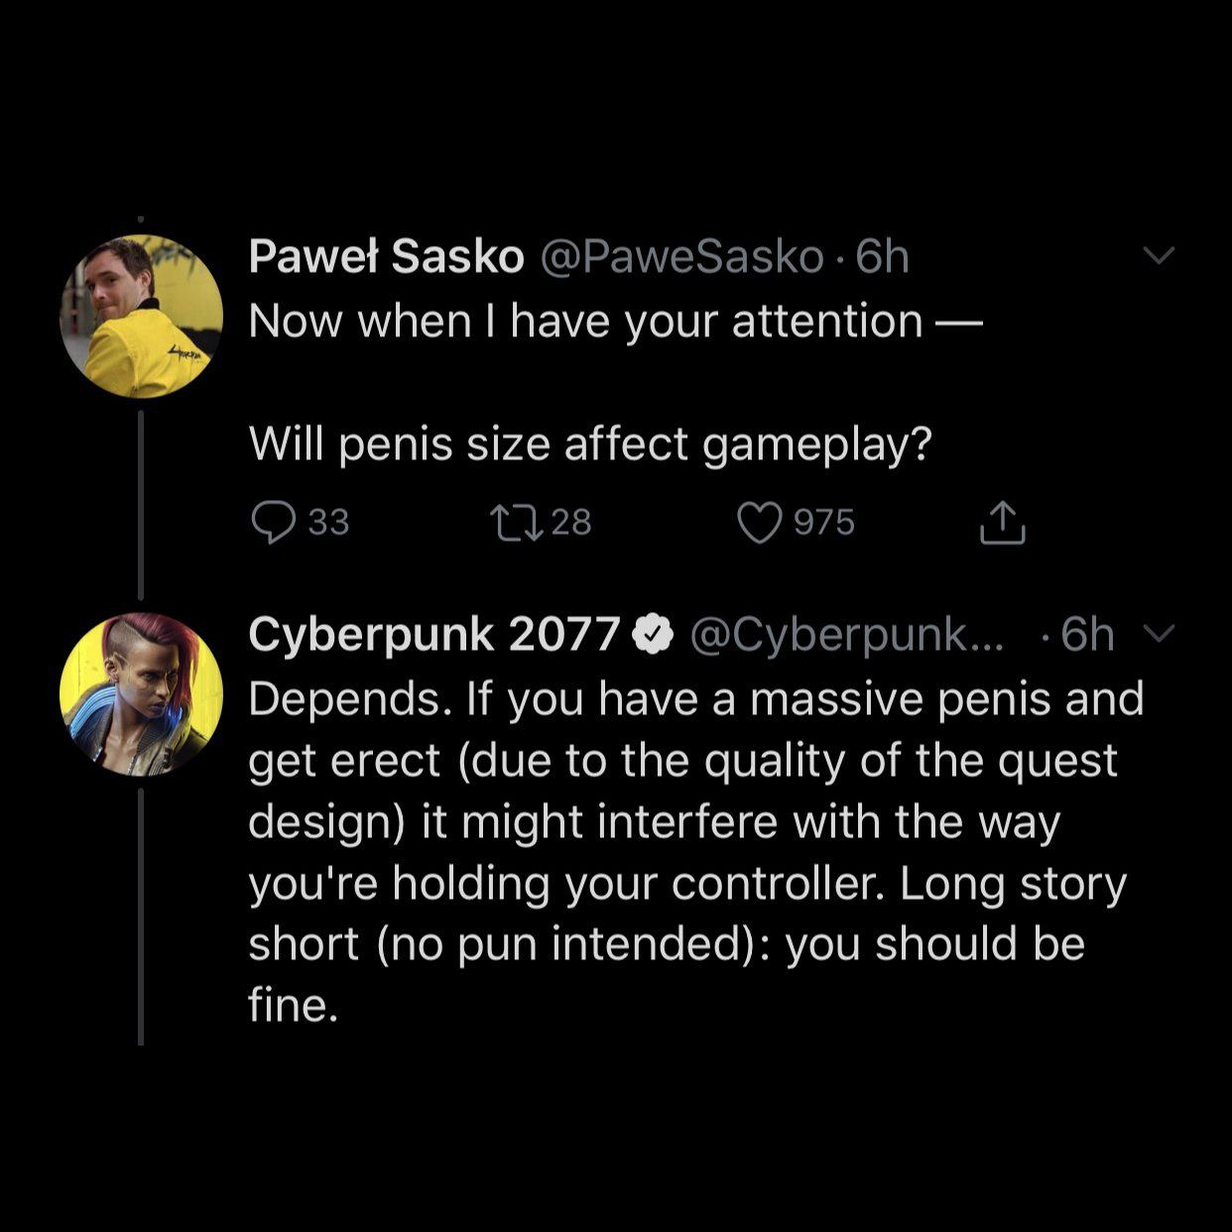Click the 6h timestamp on Cyberpunk 2077's reply
Viewport: 1232px width, 1232px height.
(x=1087, y=635)
